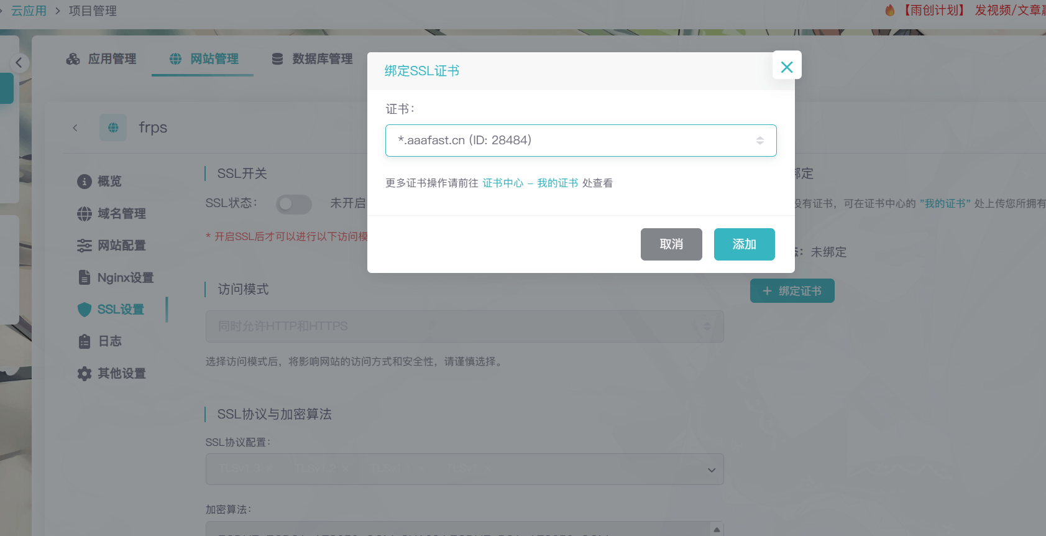Expand the 访问模式 dropdown
The height and width of the screenshot is (536, 1046).
pos(464,326)
